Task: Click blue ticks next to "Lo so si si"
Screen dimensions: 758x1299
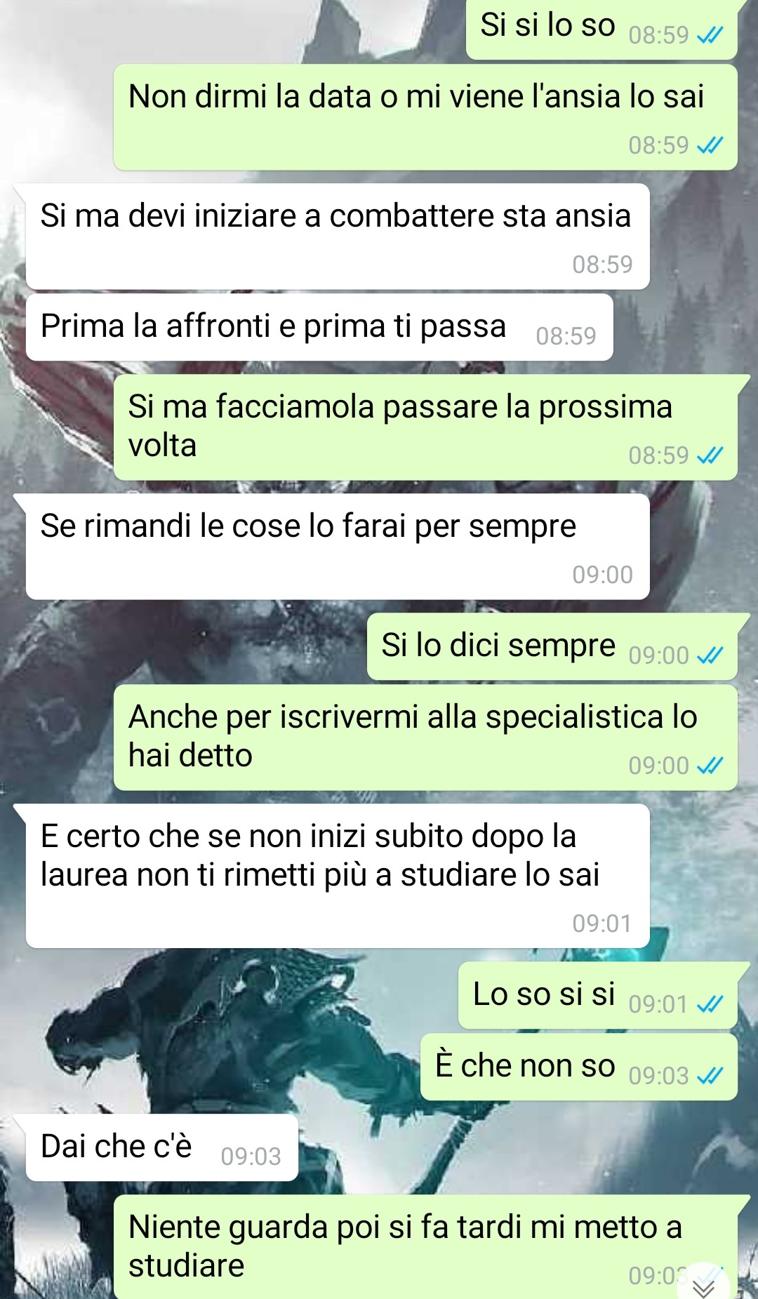Action: pyautogui.click(x=710, y=1004)
